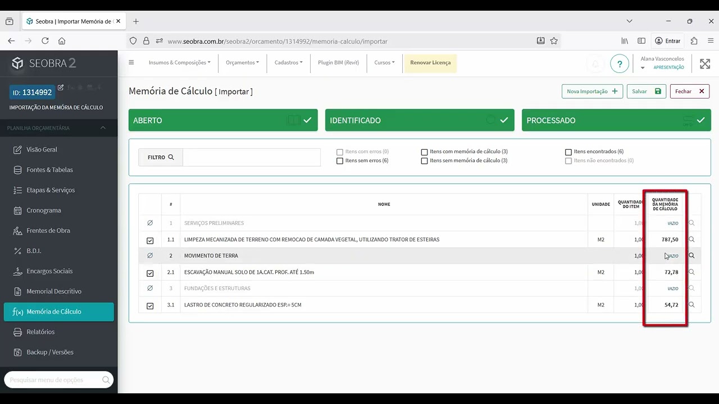This screenshot has width=719, height=404.
Task: Open browser home page icon
Action: click(x=62, y=41)
